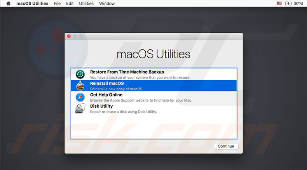Open the Utilities menu
Screen dimensions: 307x170
coord(86,4)
